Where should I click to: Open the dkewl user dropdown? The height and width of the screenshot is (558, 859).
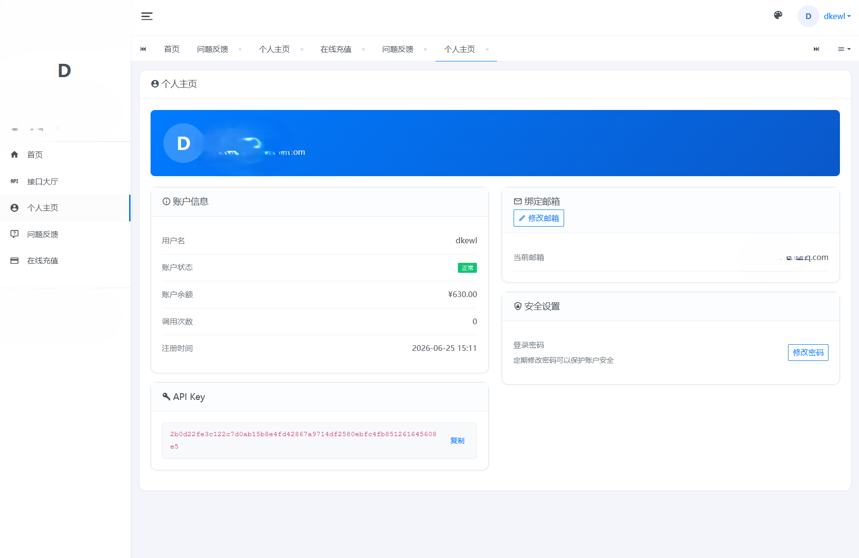pos(837,16)
